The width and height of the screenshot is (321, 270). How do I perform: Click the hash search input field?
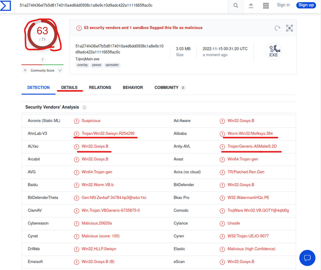pyautogui.click(x=122, y=6)
